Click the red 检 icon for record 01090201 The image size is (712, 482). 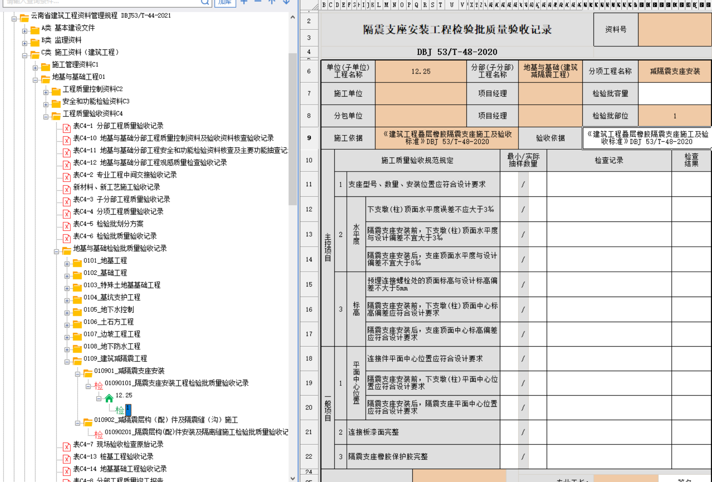tap(99, 434)
